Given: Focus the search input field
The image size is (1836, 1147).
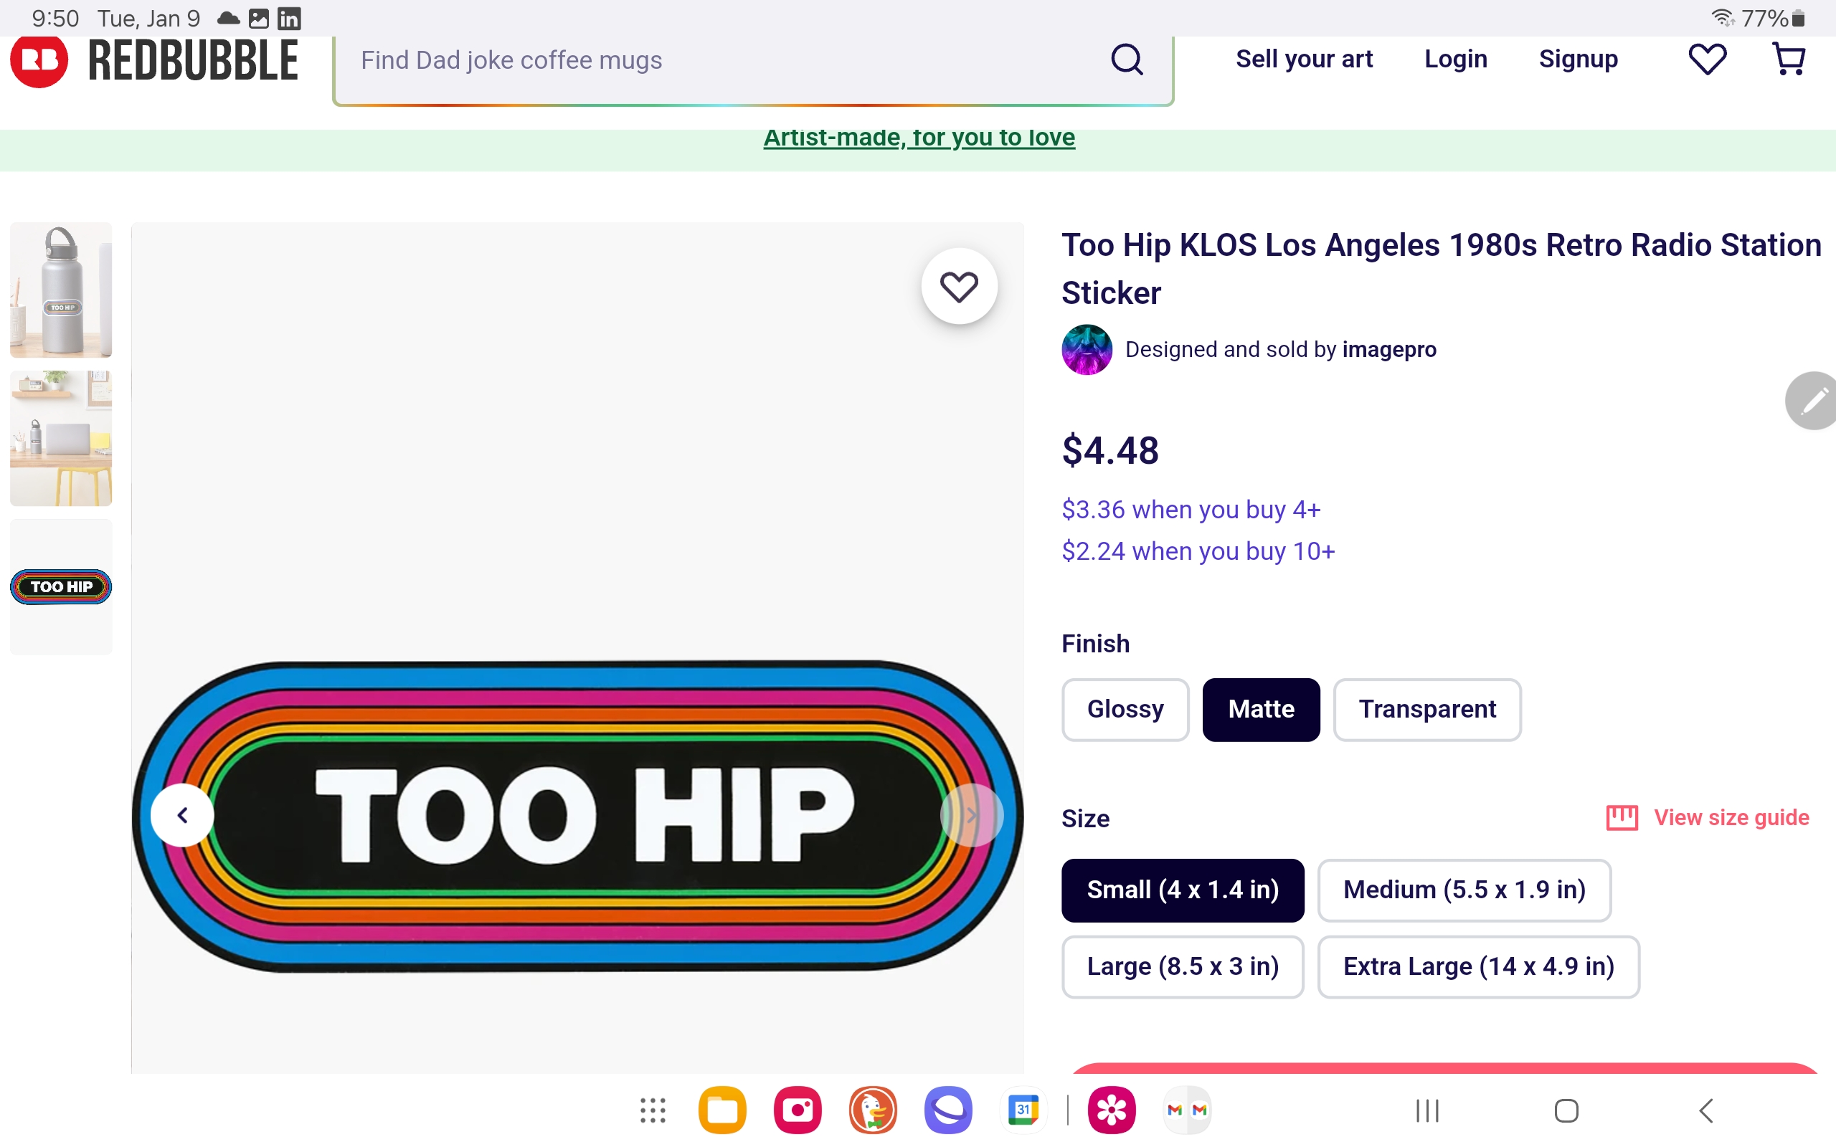Looking at the screenshot, I should point(721,61).
